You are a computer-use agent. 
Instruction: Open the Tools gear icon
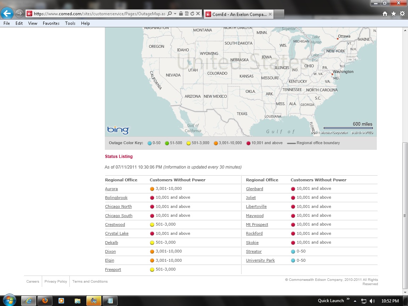click(402, 14)
